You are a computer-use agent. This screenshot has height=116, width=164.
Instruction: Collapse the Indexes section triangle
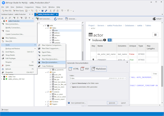[x=90, y=40]
